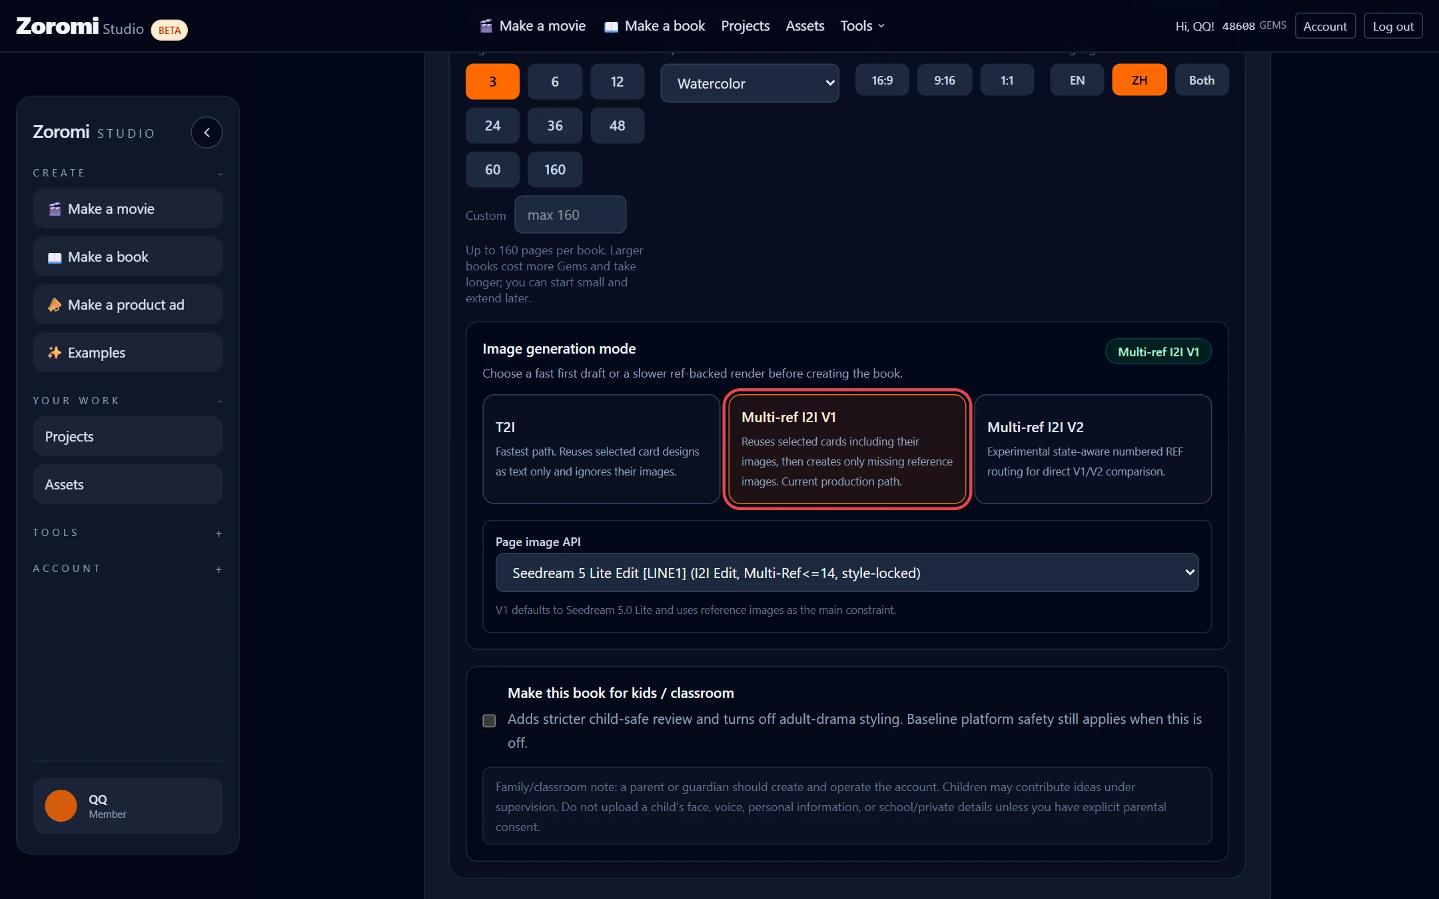Select the T2I generation mode card
The width and height of the screenshot is (1439, 899).
pos(601,449)
